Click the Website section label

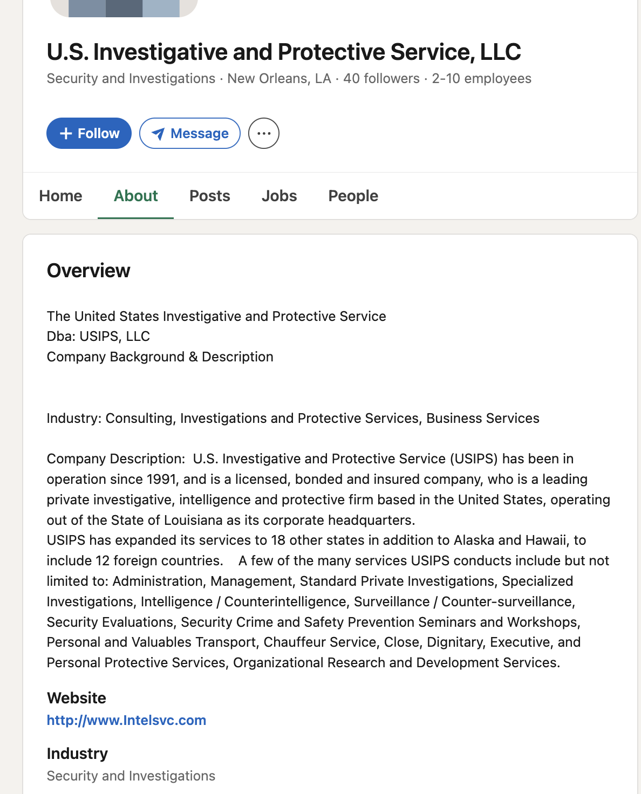pos(77,698)
